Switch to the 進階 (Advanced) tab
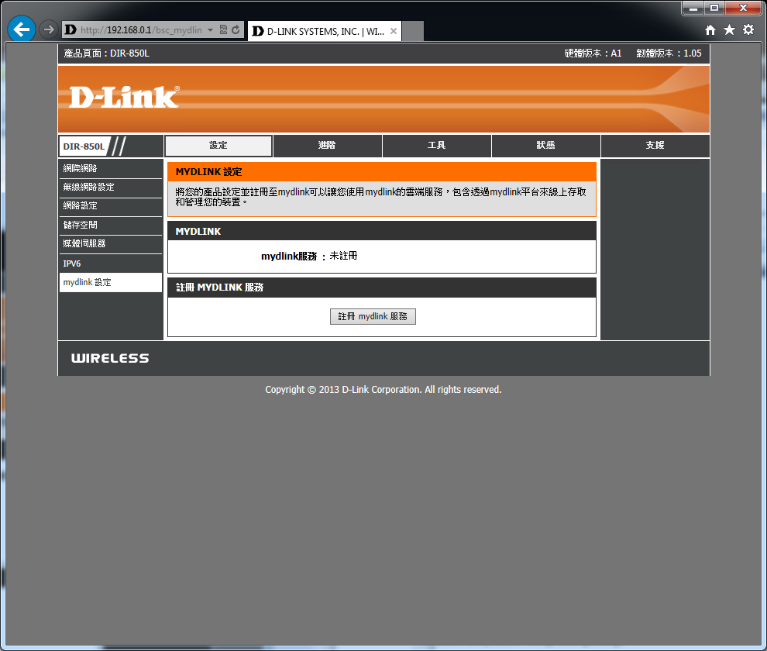This screenshot has width=767, height=651. click(x=327, y=146)
